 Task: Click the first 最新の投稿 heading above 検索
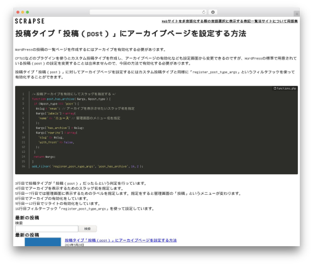click(x=27, y=218)
